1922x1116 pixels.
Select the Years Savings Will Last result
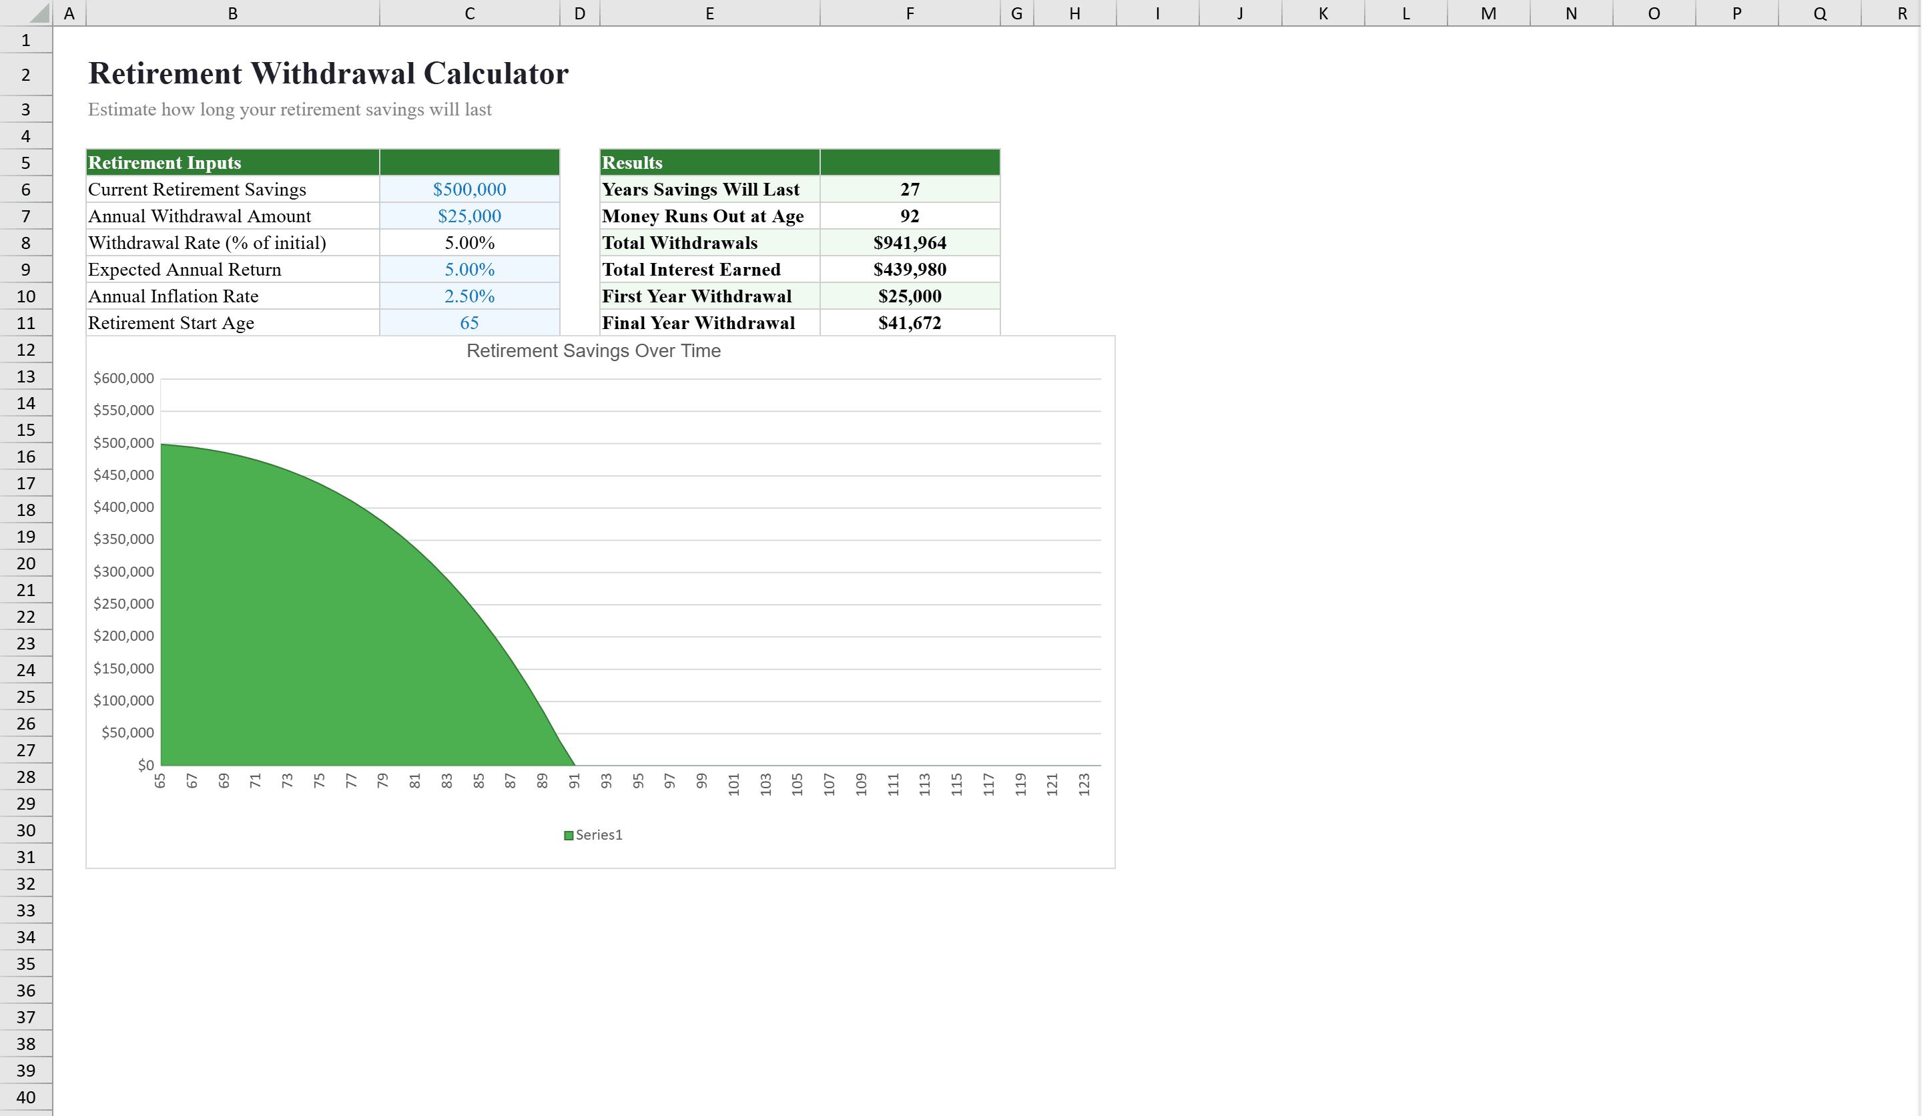909,189
